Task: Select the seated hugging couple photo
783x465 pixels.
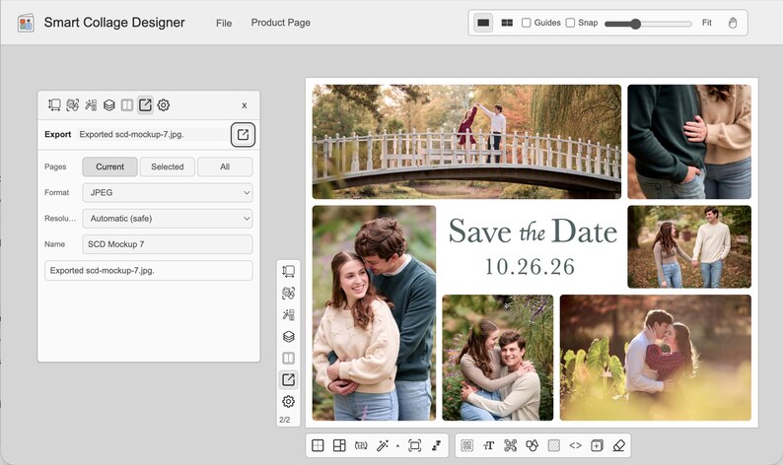Action: (498, 358)
